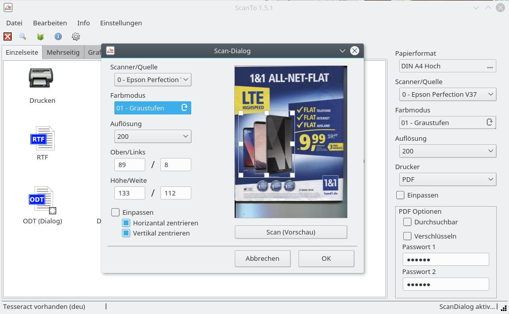Click the Abbrechen button
Viewport: 509px width, 314px height.
click(262, 258)
